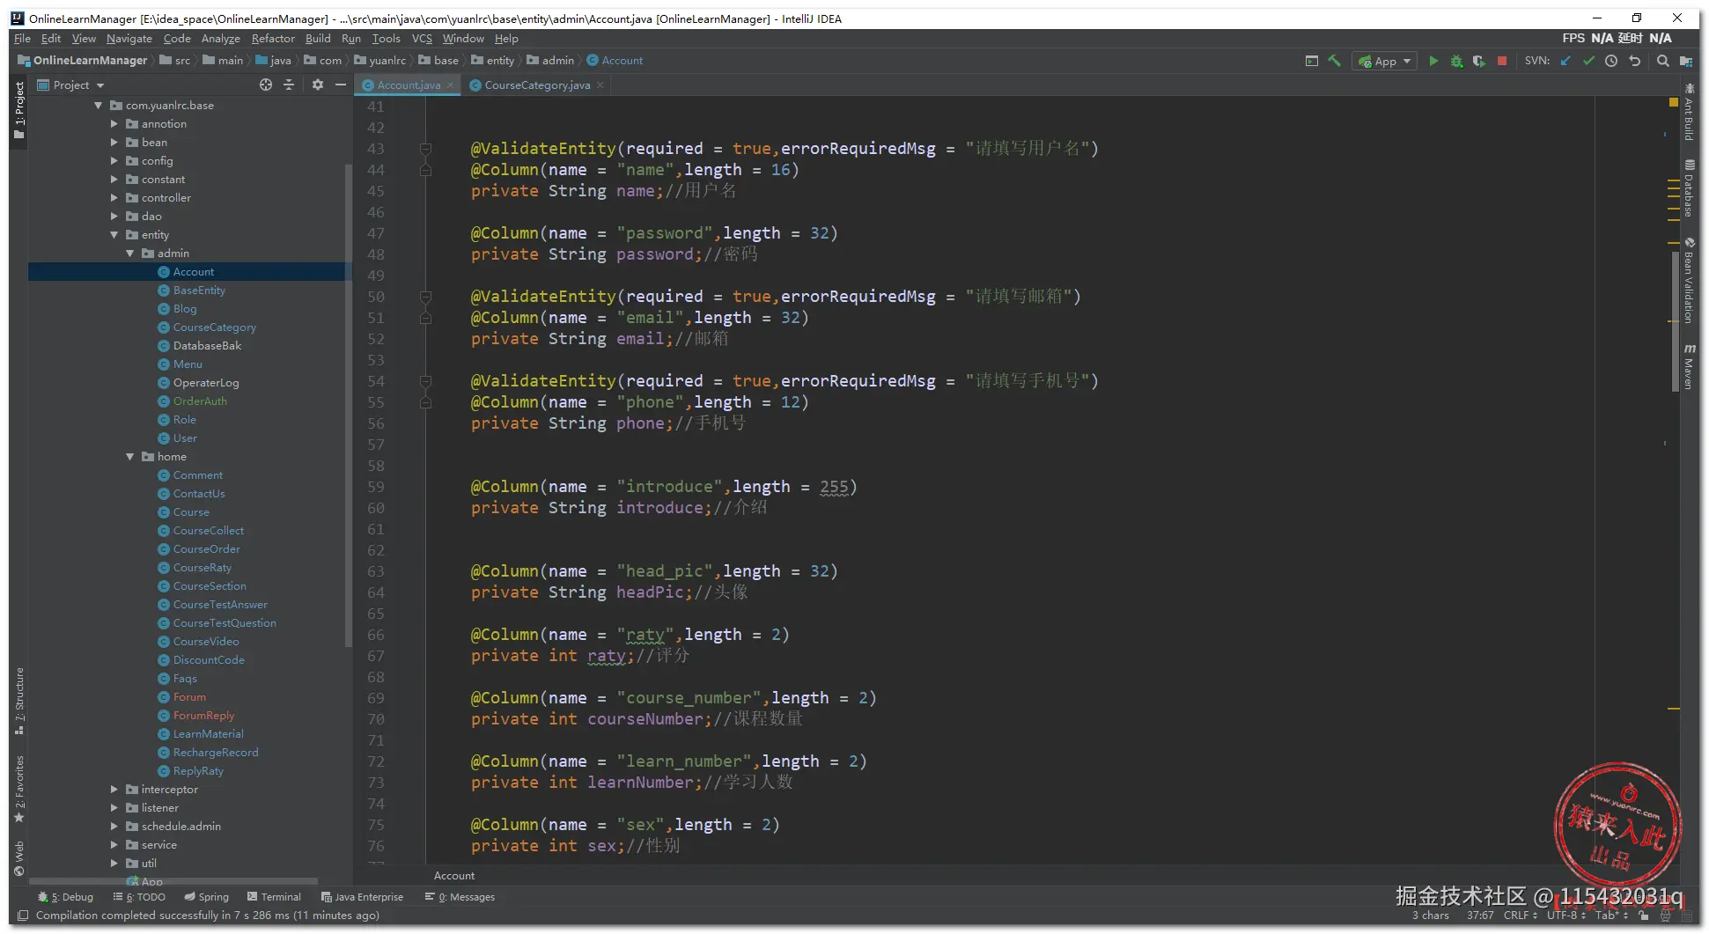Open the File menu
Image resolution: width=1709 pixels, height=934 pixels.
tap(22, 39)
